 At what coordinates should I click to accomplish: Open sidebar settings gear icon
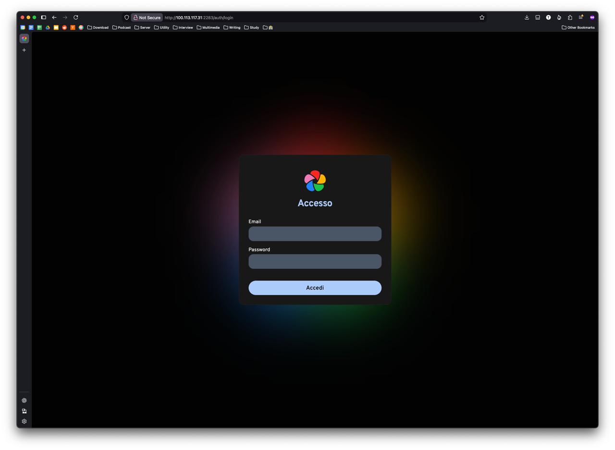click(x=24, y=421)
